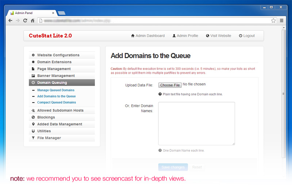Close the Admin Panel tab
This screenshot has width=292, height=185.
click(x=53, y=13)
